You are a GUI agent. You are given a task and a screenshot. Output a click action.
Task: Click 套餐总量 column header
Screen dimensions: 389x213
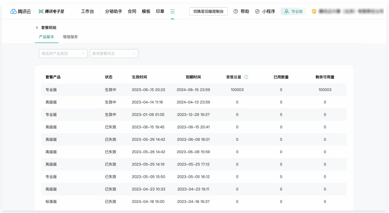(x=234, y=77)
